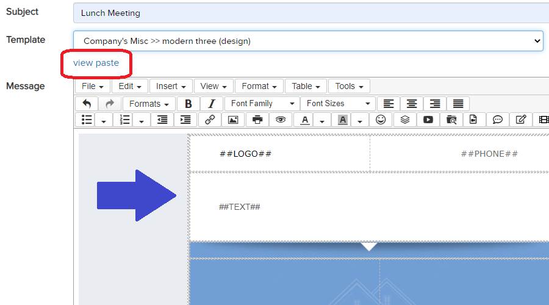The height and width of the screenshot is (305, 549).
Task: Click the 'paste' link under Template
Action: [x=107, y=63]
